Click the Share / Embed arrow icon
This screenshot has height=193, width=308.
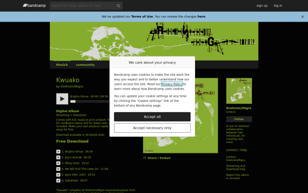(145, 158)
